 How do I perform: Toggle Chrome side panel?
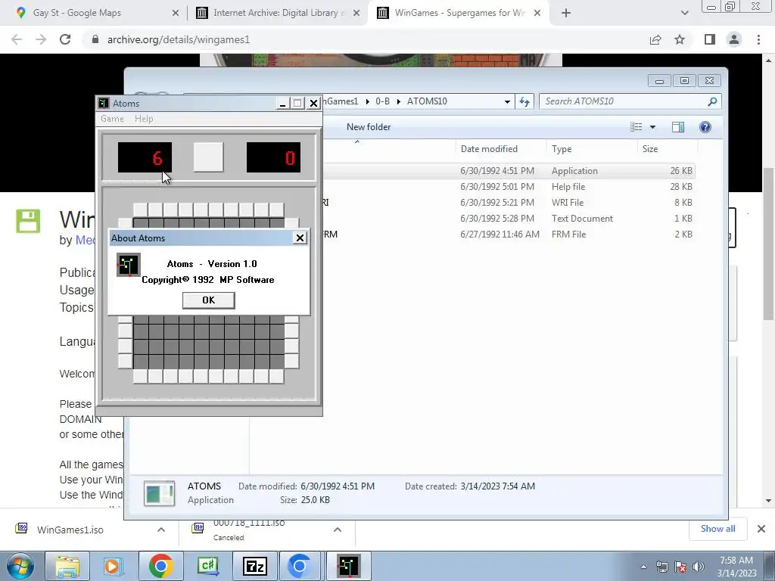pyautogui.click(x=710, y=39)
